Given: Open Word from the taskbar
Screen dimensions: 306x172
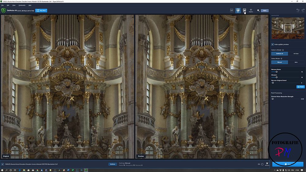Looking at the screenshot, I should pos(68,170).
